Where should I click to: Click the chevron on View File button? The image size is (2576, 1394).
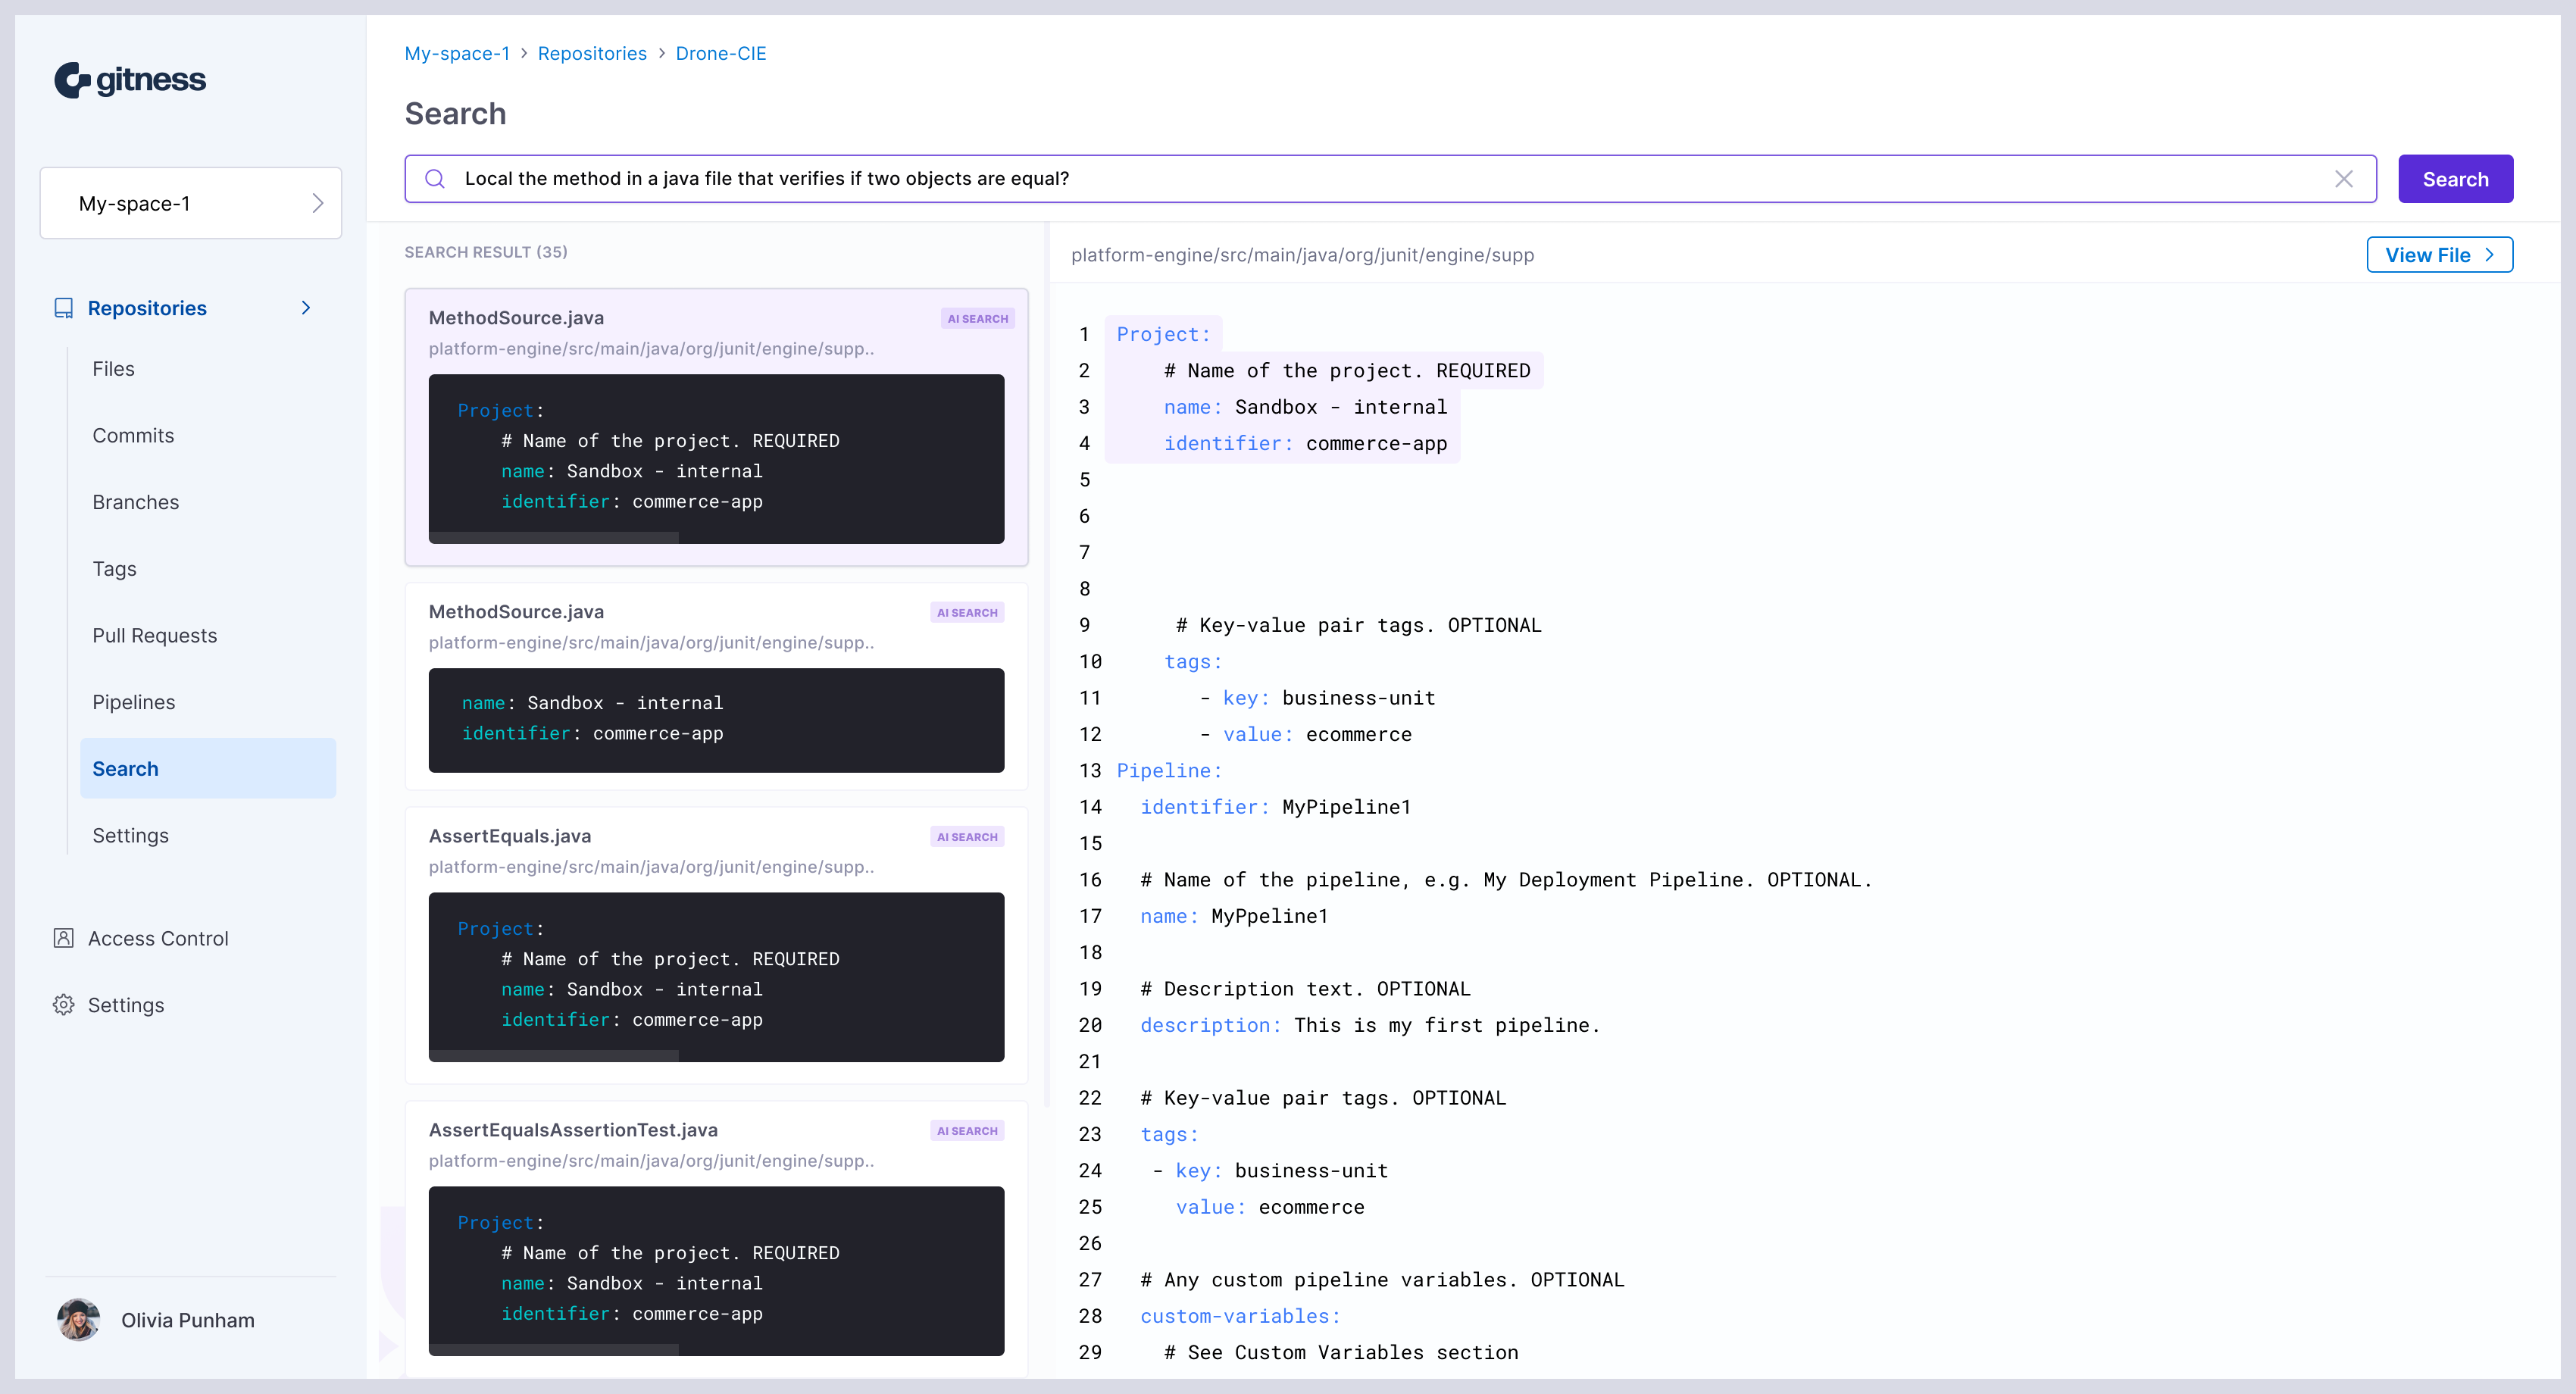point(2489,255)
